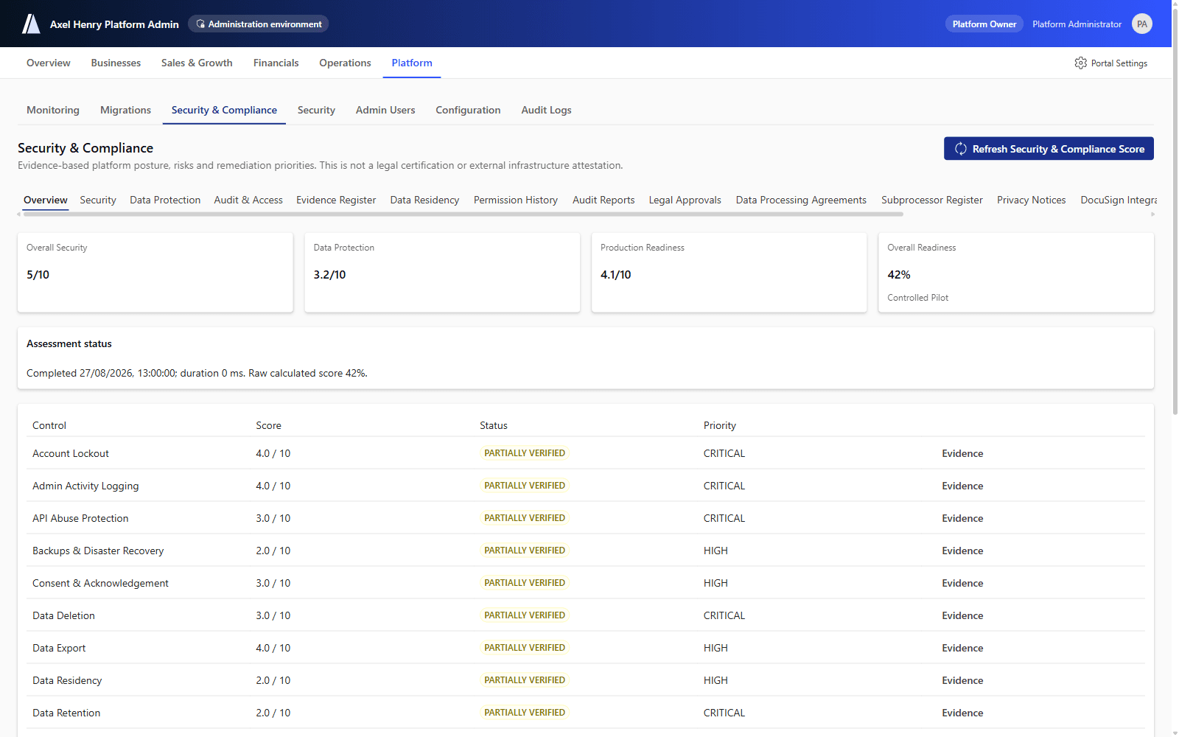This screenshot has height=737, width=1179.
Task: Click the Platform Owner badge
Action: coord(984,24)
